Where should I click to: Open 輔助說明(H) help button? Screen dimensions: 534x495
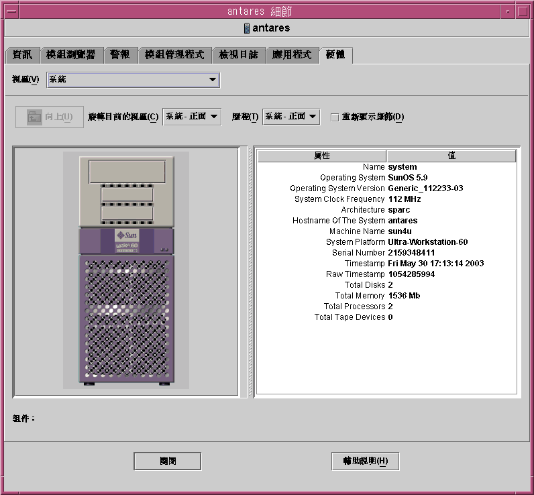click(365, 461)
